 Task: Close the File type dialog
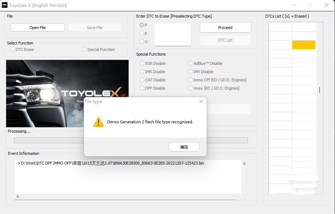coord(201,101)
